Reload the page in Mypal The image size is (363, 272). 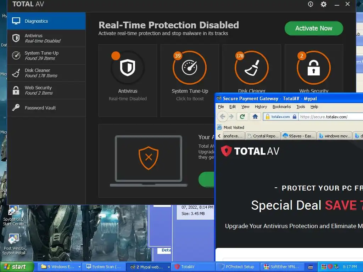point(242,117)
